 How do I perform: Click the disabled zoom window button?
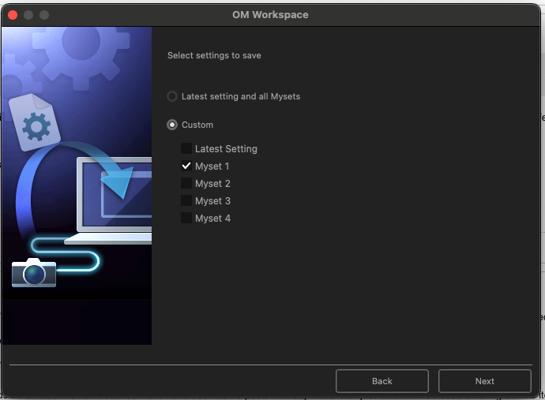point(44,15)
